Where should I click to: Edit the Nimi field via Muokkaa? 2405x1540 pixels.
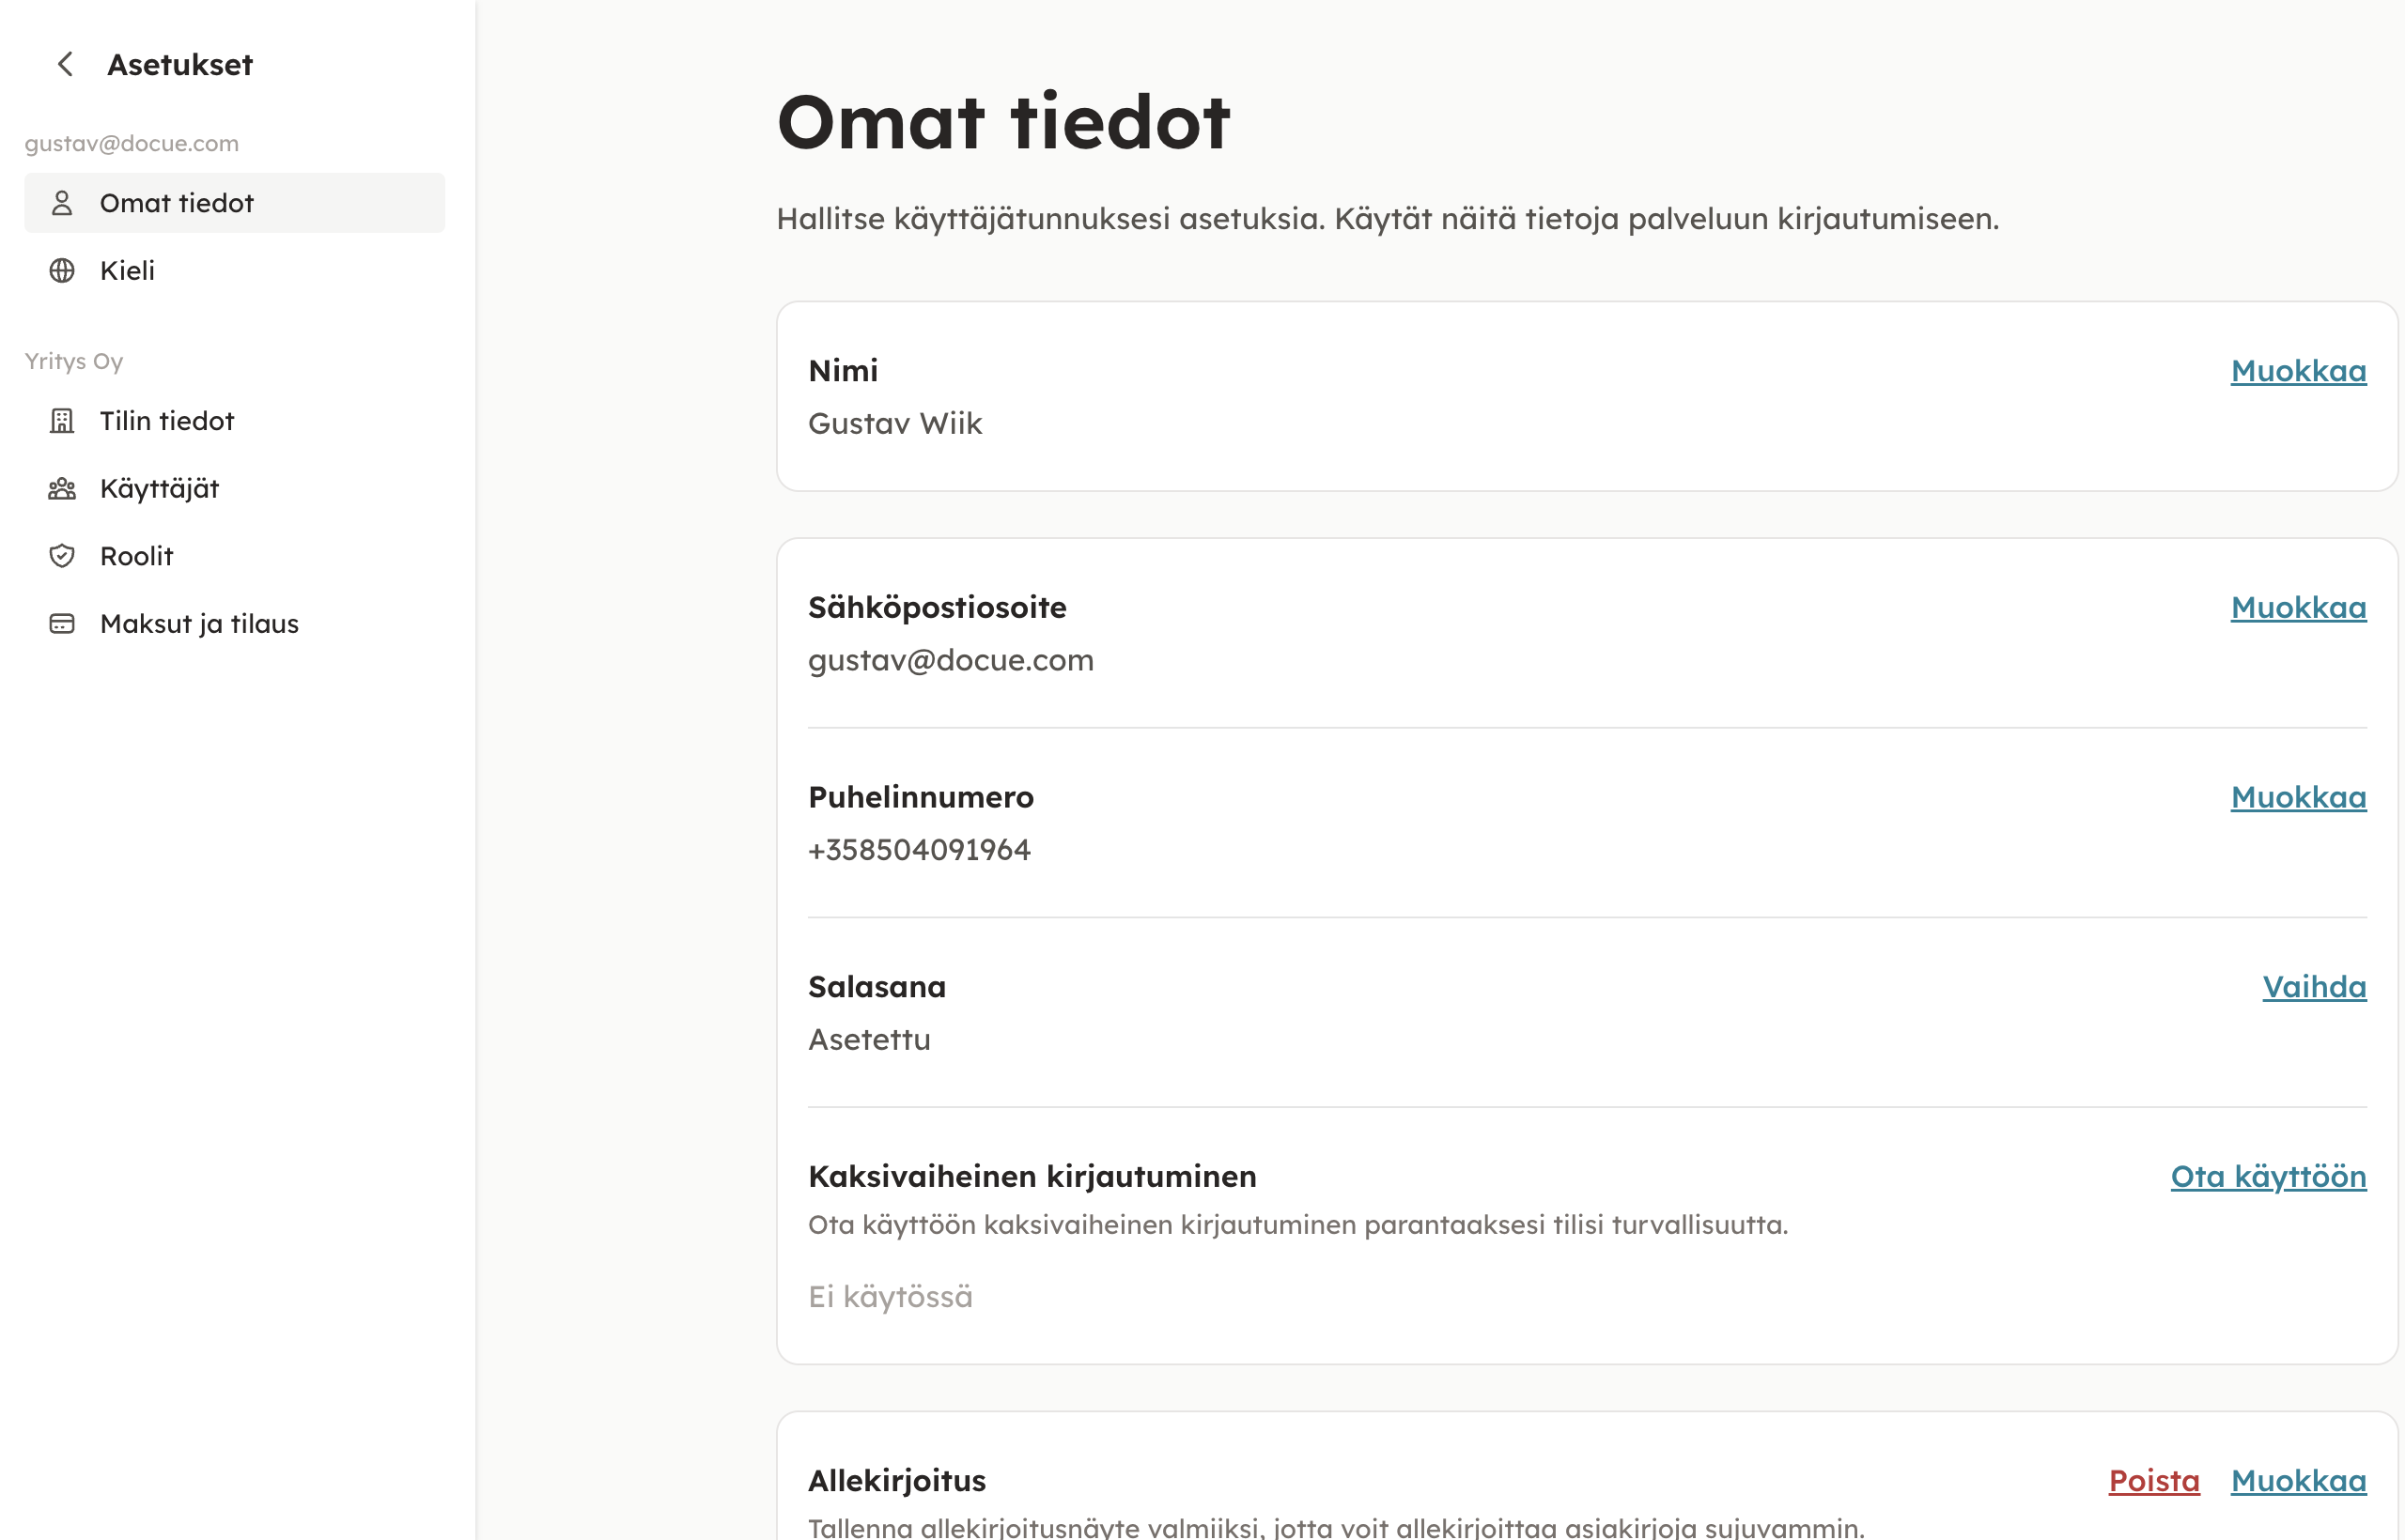click(2298, 371)
